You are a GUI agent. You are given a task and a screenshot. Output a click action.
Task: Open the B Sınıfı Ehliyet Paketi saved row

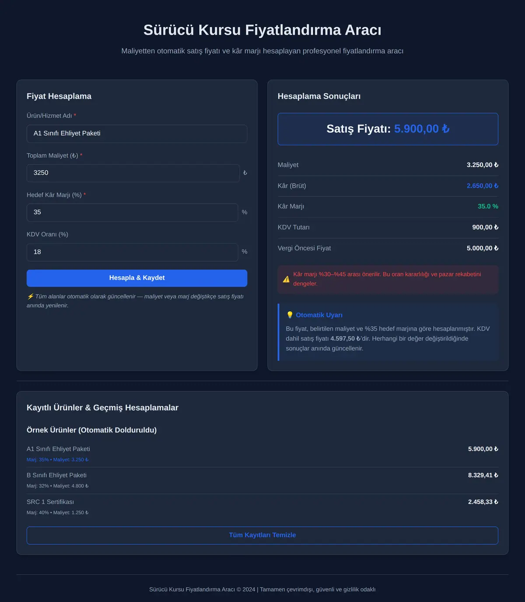coord(262,480)
